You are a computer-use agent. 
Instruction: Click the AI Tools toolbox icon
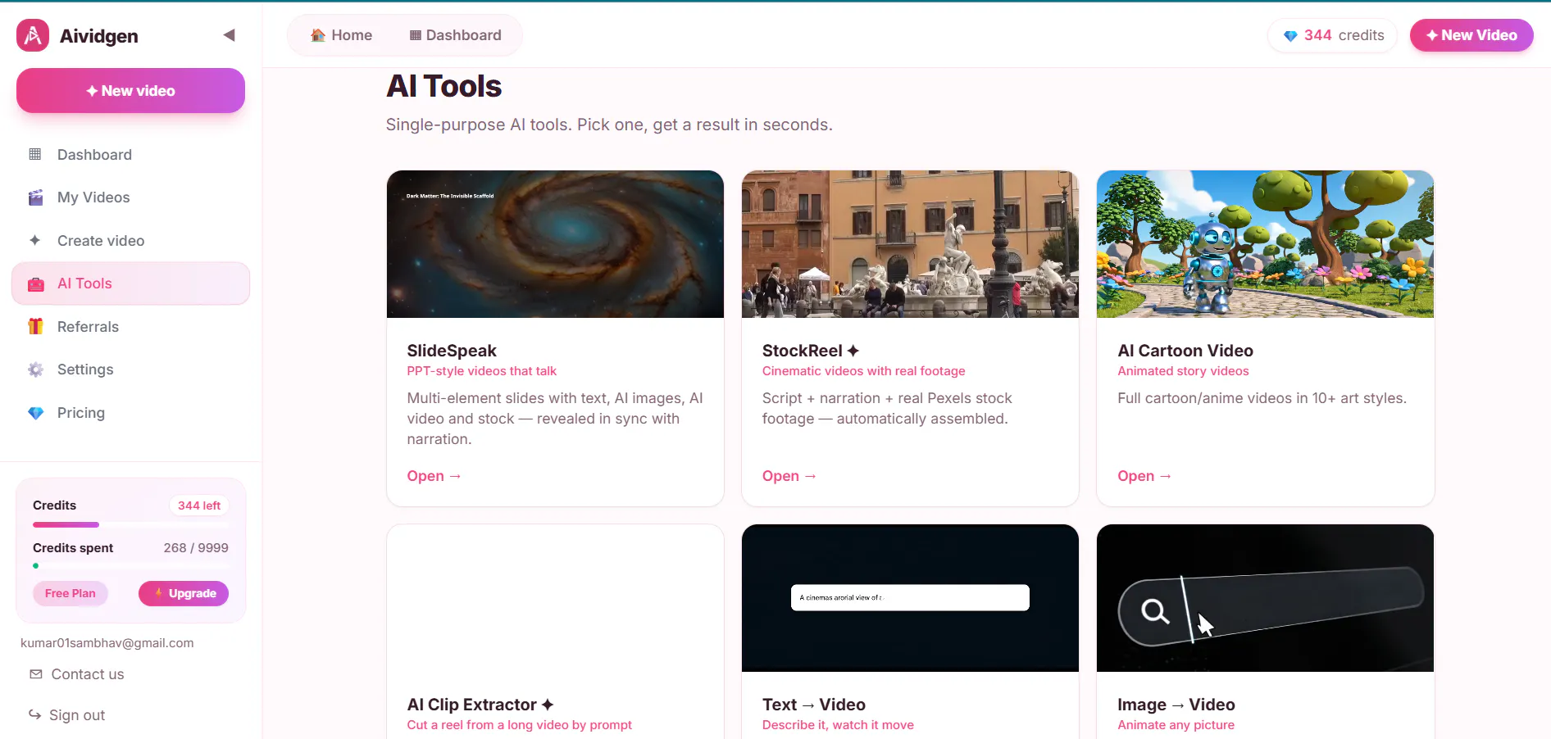(36, 283)
